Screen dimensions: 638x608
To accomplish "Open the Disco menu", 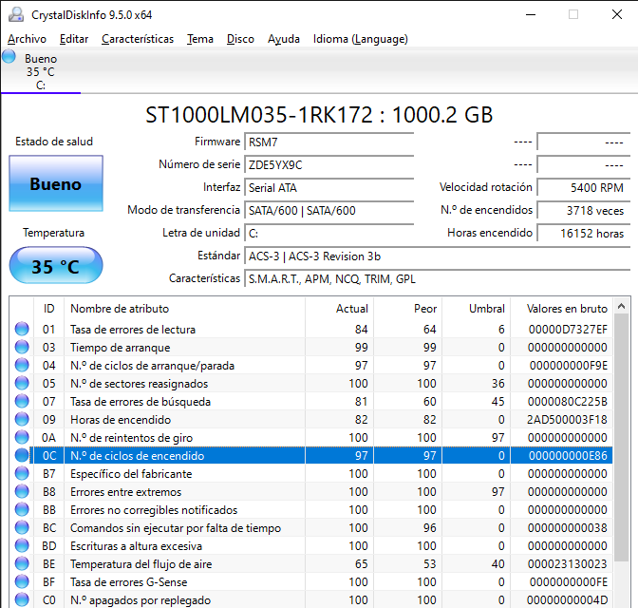I will (240, 39).
